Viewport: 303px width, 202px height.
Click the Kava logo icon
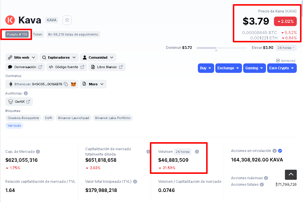(x=10, y=20)
